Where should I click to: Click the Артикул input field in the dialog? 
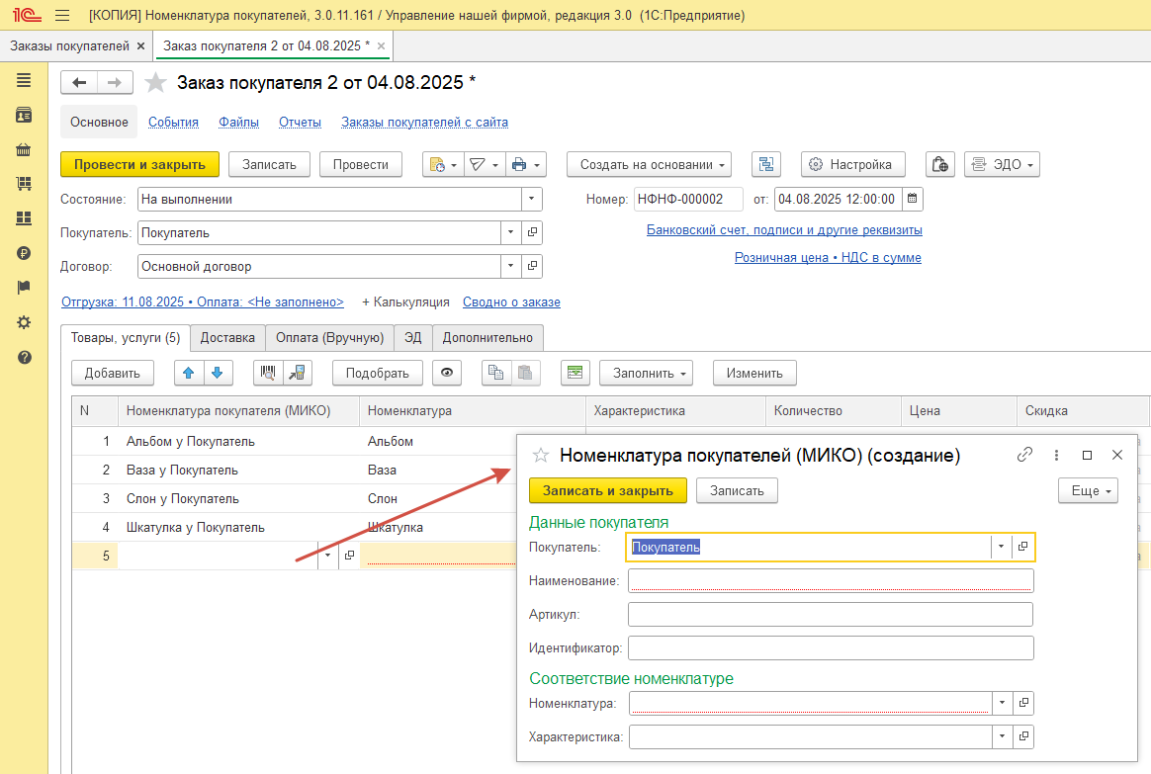click(x=831, y=614)
